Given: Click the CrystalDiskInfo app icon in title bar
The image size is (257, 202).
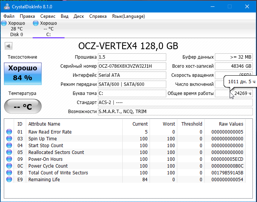Looking at the screenshot, I should 7,6.
